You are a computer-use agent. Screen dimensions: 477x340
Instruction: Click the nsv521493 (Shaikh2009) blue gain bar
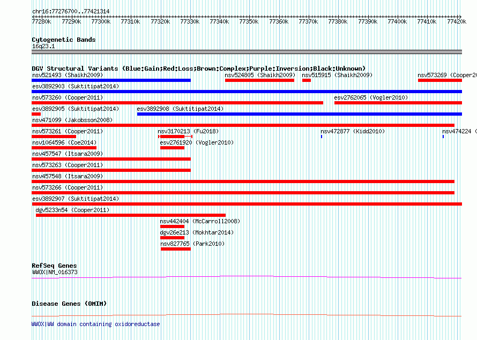click(x=111, y=80)
